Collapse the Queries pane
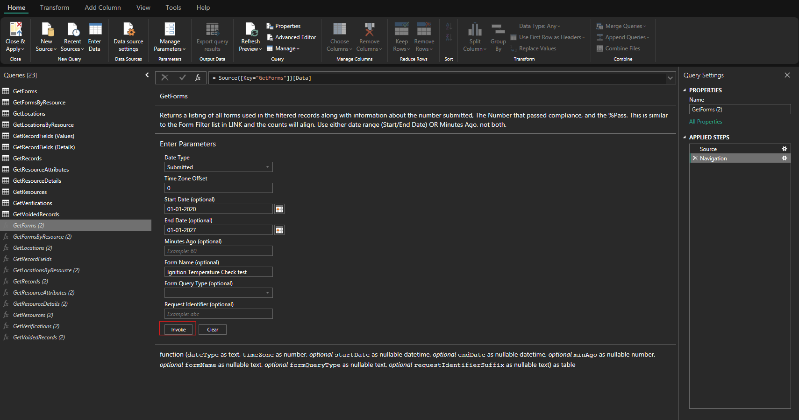The height and width of the screenshot is (420, 799). pyautogui.click(x=147, y=75)
